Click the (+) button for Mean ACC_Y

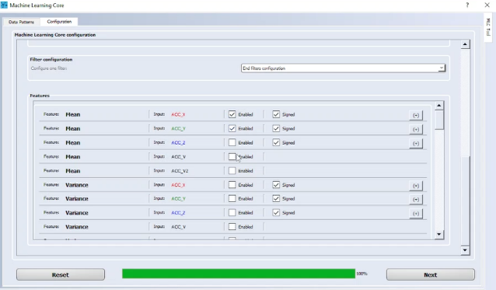point(416,129)
